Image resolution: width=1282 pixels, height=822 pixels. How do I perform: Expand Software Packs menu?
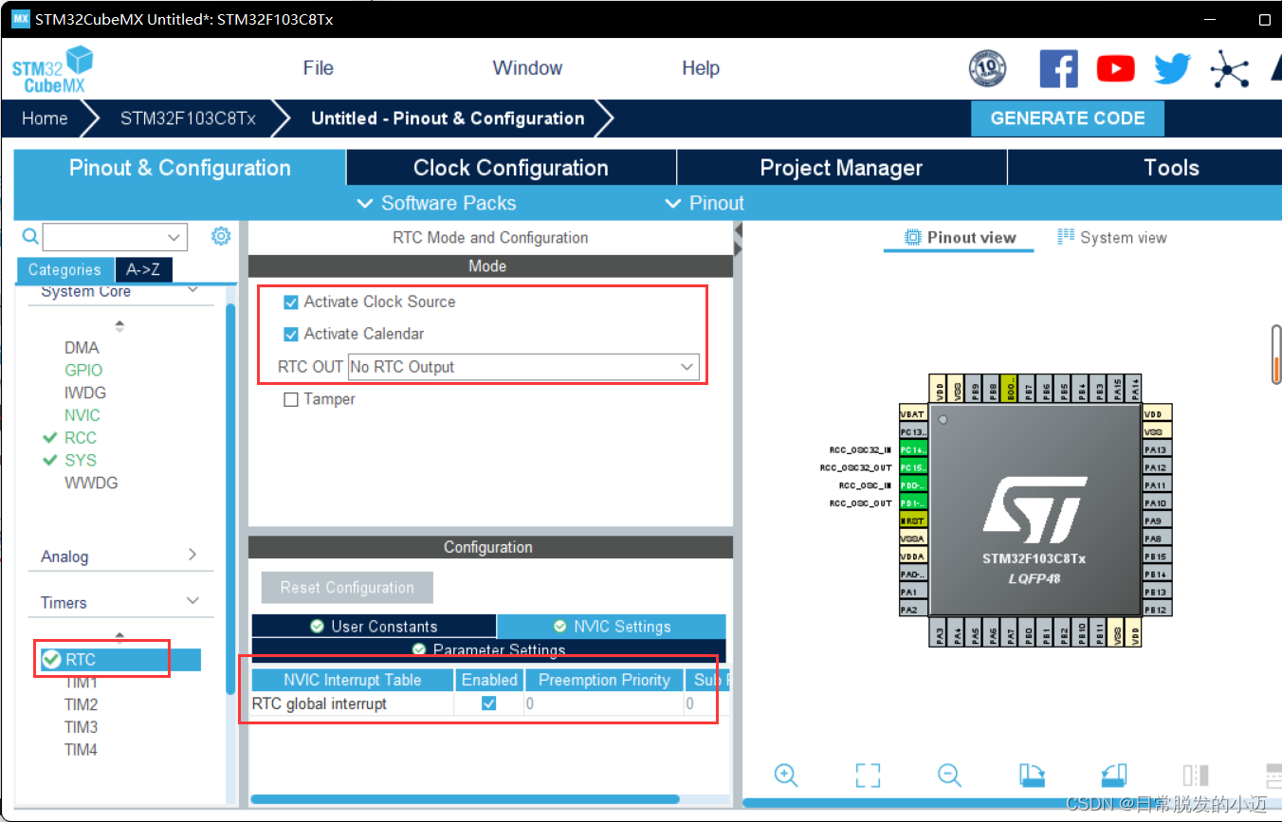click(436, 203)
